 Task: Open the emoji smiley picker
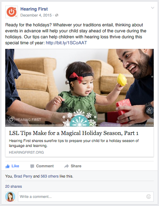148,197
